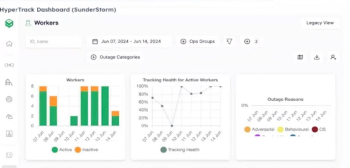350x168 pixels.
Task: Click the dark red OS legend swatch
Action: point(315,129)
